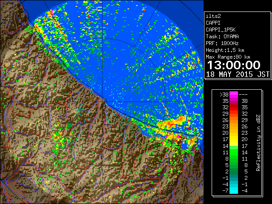Click the '18 MAY 2015 JST' date
This screenshot has width=272, height=204.
tap(238, 74)
